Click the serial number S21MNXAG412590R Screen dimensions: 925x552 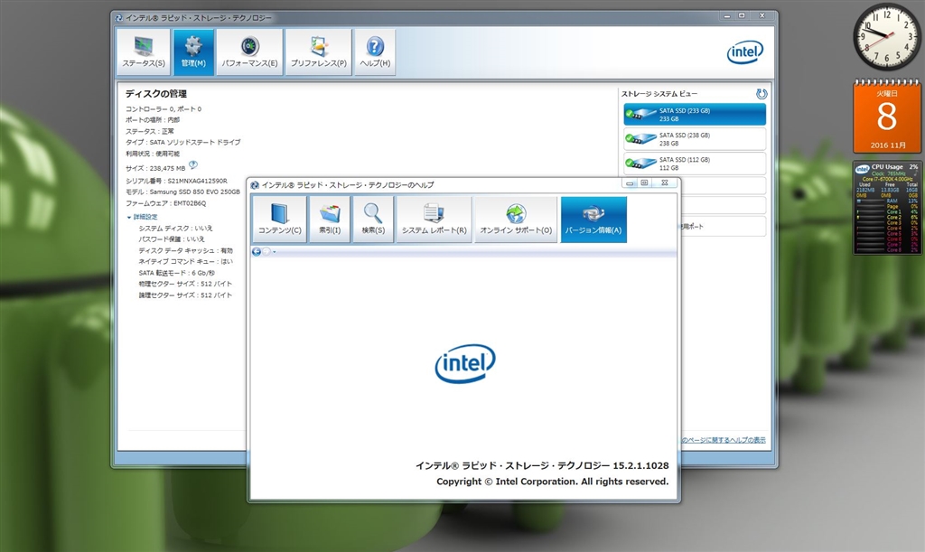[x=197, y=181]
